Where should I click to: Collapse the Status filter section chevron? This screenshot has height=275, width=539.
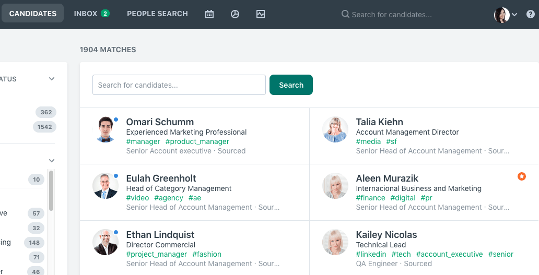[x=52, y=79]
